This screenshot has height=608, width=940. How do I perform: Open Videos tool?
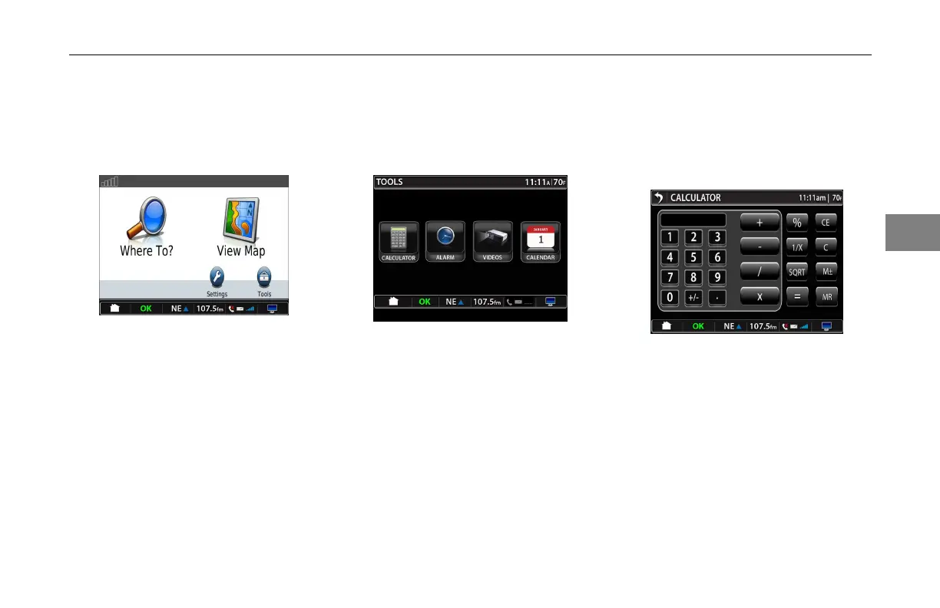click(492, 243)
